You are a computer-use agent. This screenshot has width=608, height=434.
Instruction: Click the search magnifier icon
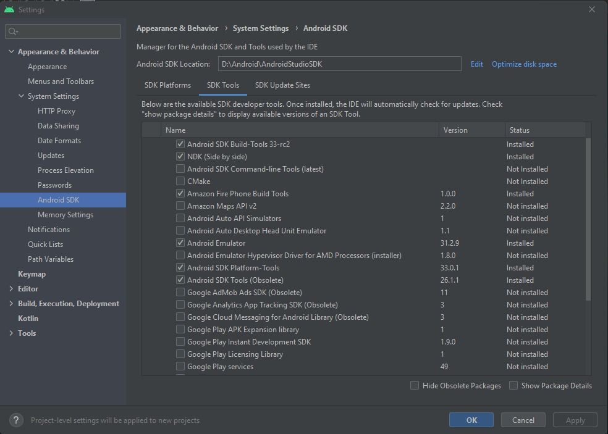[x=13, y=31]
